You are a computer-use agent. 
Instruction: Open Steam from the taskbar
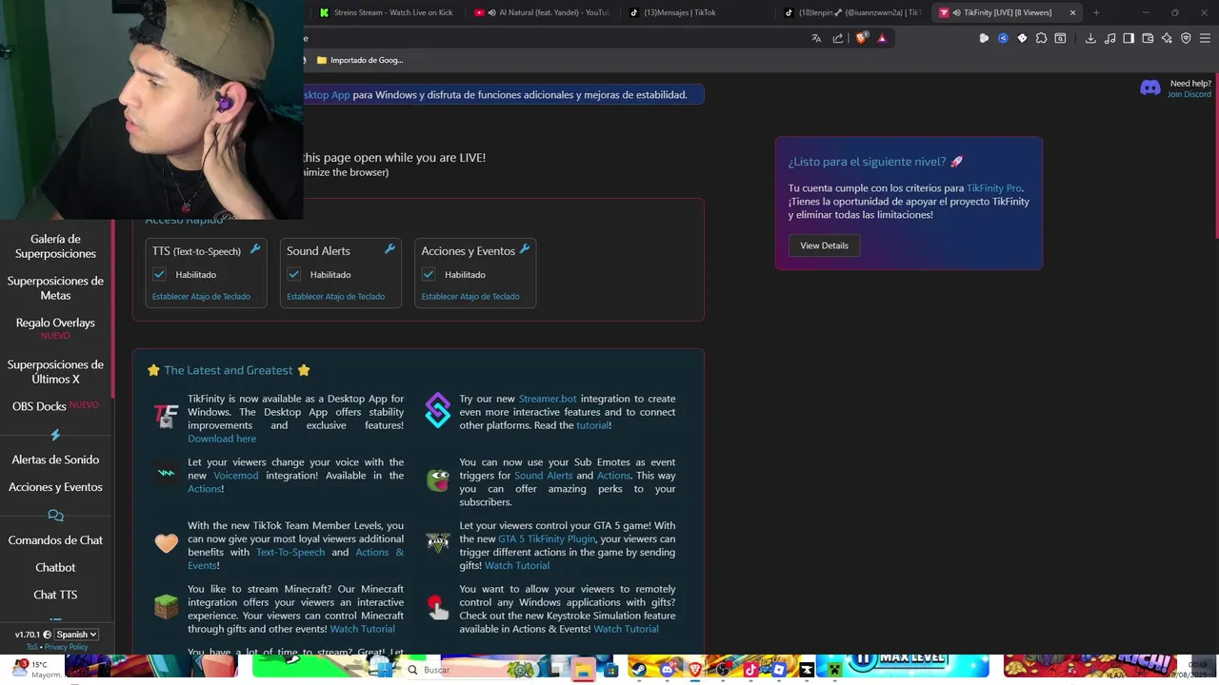pyautogui.click(x=640, y=670)
